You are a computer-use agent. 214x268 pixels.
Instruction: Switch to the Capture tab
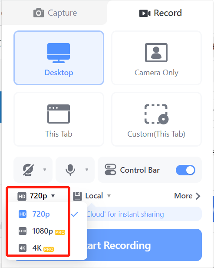(55, 13)
